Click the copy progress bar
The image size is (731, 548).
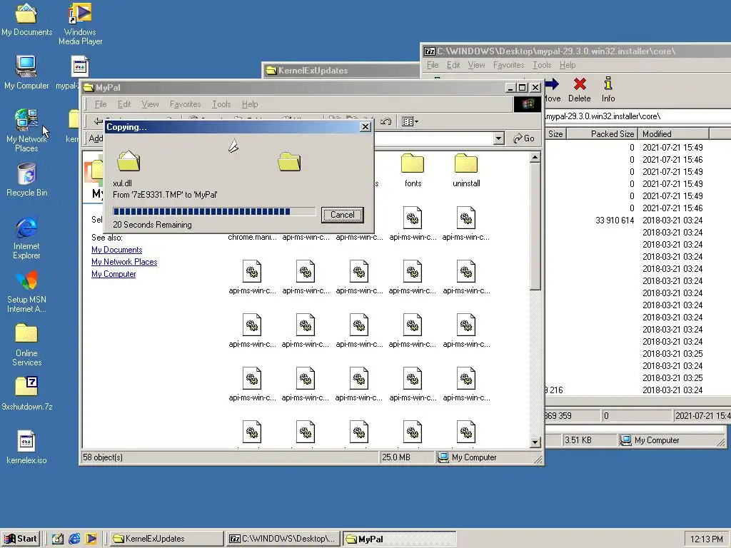(x=214, y=211)
